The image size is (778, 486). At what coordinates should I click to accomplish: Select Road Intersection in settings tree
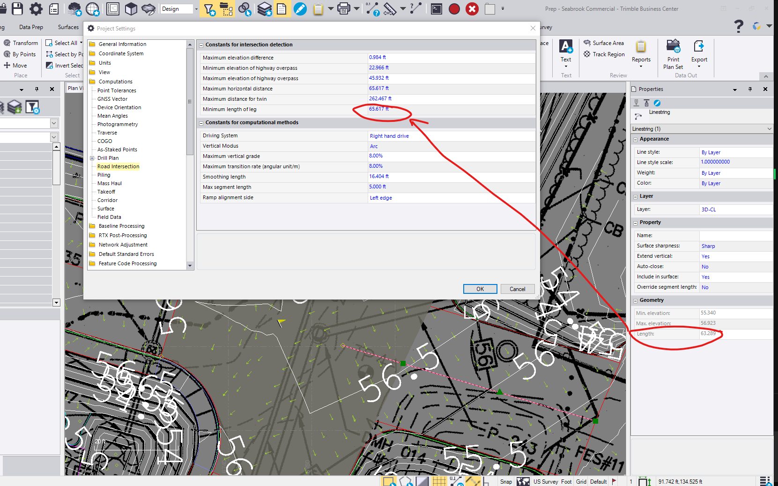coord(118,166)
